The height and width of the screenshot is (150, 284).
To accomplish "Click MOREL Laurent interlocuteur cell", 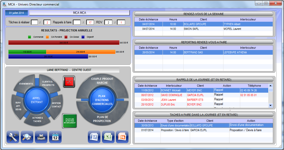I will 248,29.
